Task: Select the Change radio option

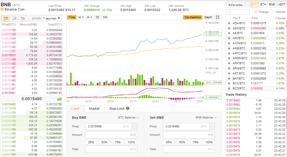Action: coord(256,12)
